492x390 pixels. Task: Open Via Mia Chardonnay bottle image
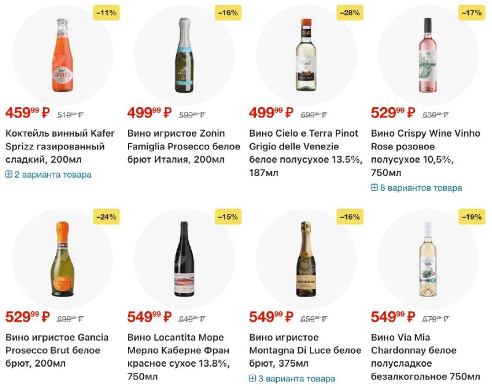[427, 258]
